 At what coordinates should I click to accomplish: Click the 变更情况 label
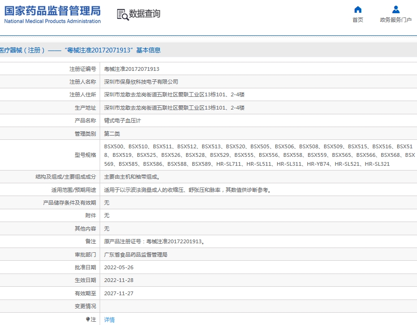[85, 306]
